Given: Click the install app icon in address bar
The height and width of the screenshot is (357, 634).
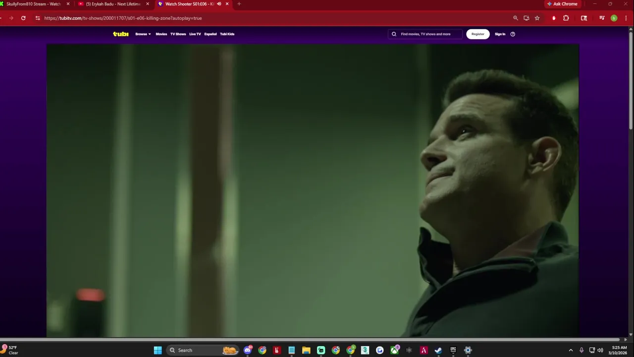Looking at the screenshot, I should point(526,18).
